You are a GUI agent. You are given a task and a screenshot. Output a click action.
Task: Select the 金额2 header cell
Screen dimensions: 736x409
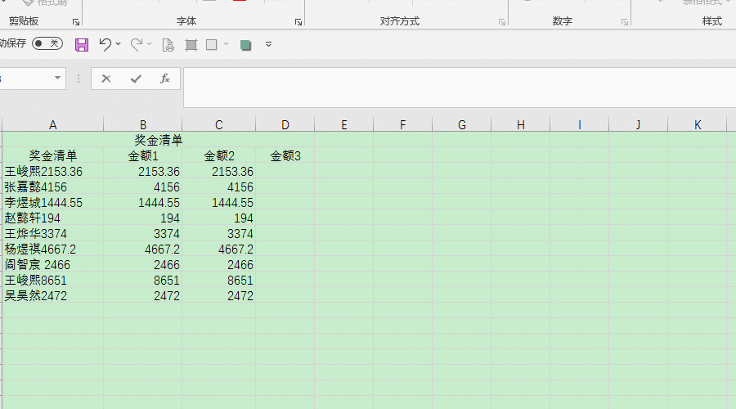click(x=218, y=155)
